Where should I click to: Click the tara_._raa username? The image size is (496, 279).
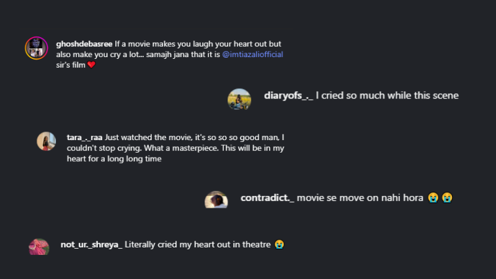click(84, 138)
